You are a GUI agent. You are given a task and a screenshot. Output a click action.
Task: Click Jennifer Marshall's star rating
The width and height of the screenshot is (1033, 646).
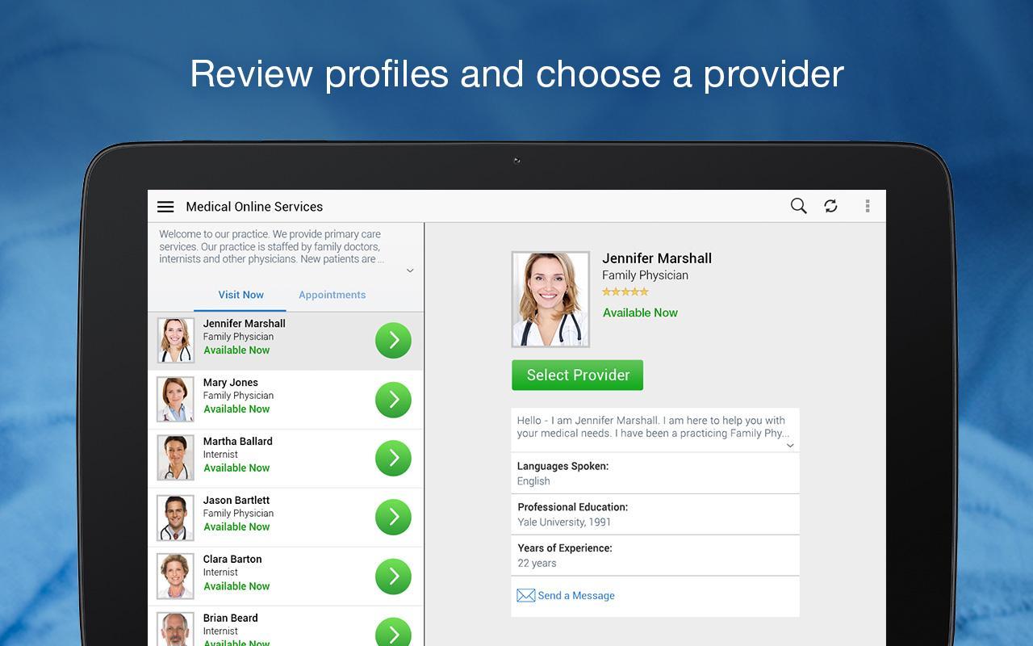point(625,292)
